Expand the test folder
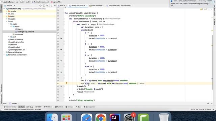 coord(9,37)
